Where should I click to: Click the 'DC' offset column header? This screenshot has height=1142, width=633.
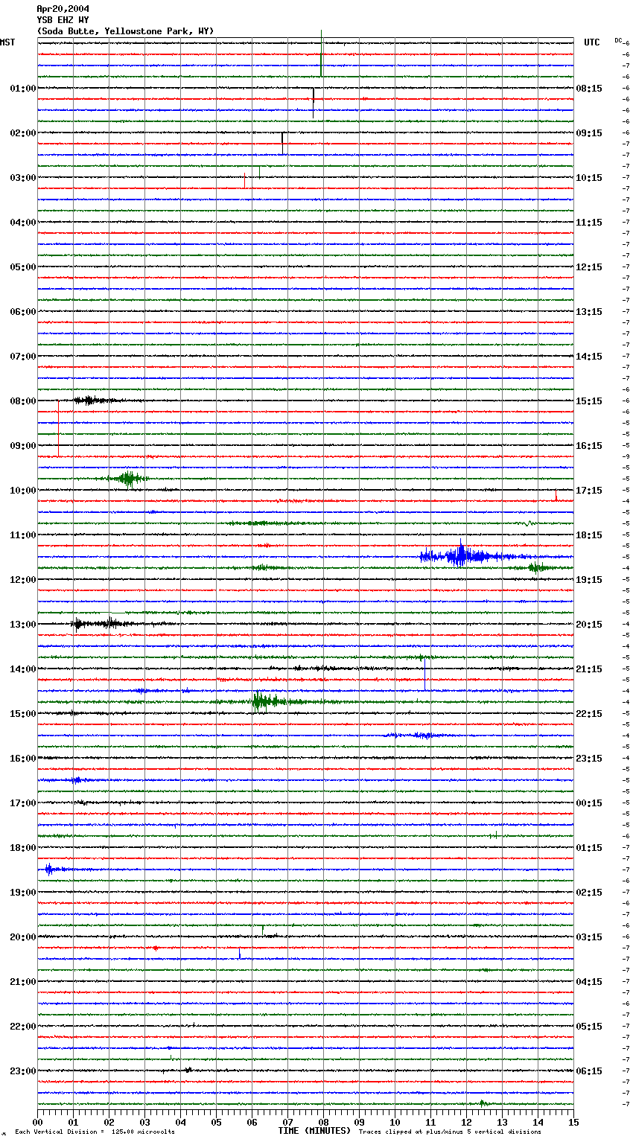(x=618, y=40)
